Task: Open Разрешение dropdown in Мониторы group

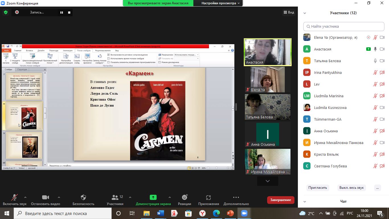Action: 187,54
